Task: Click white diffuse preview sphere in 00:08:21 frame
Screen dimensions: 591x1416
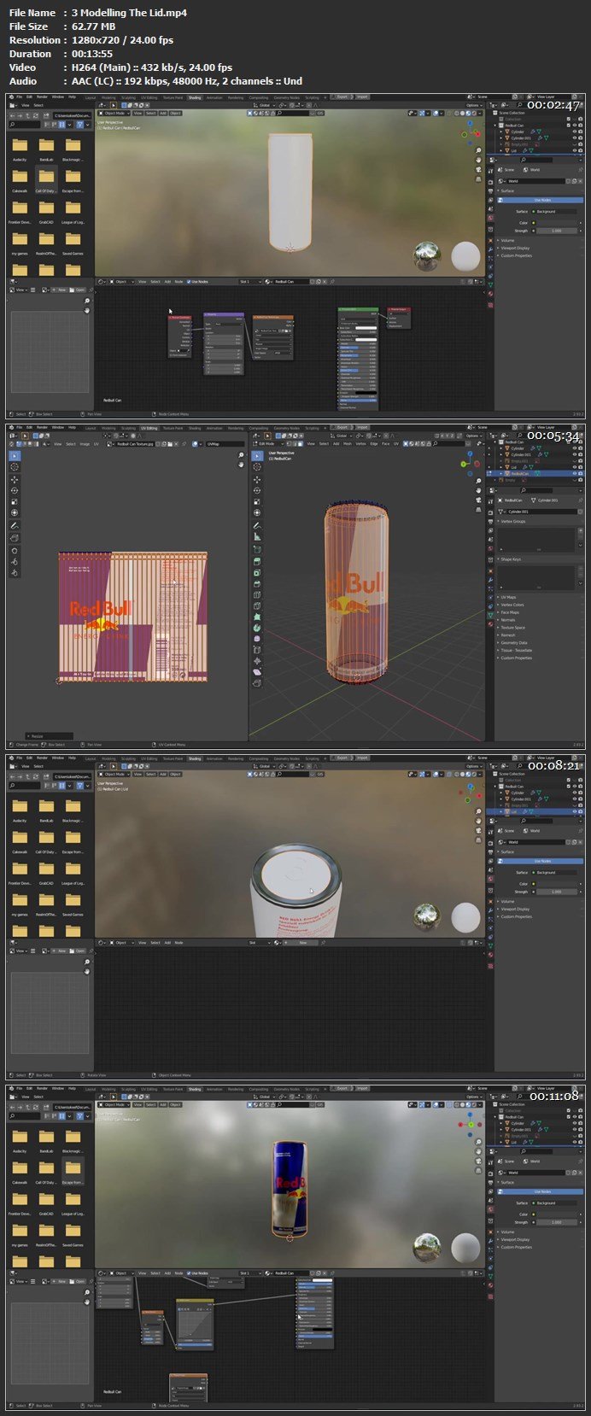Action: tap(465, 917)
